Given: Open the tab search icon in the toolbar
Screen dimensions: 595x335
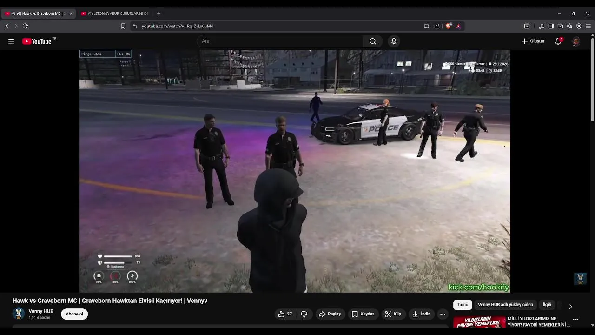Looking at the screenshot, I should tap(527, 26).
